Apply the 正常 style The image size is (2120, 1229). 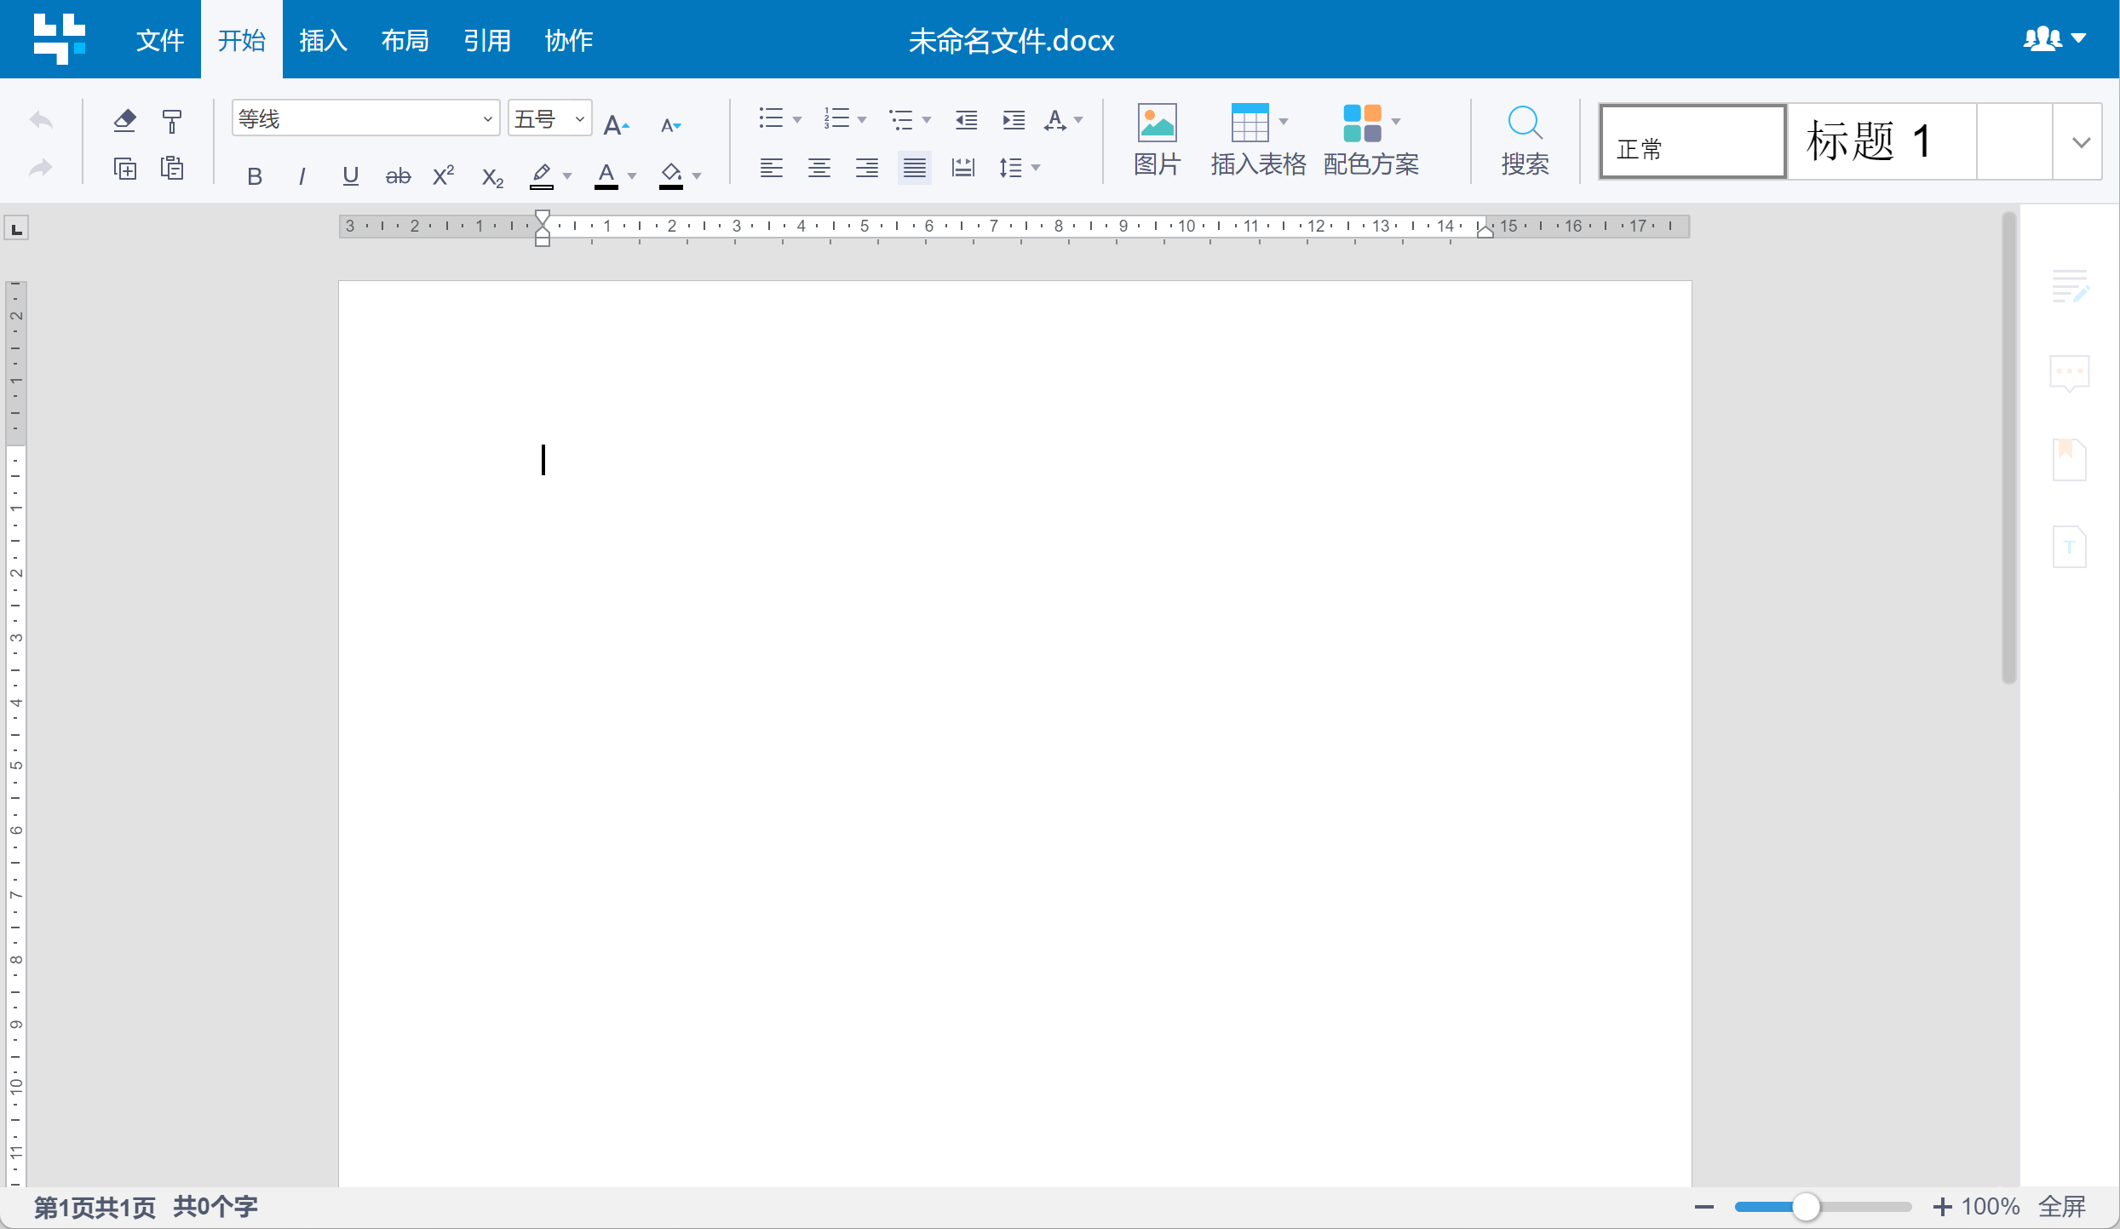point(1692,141)
